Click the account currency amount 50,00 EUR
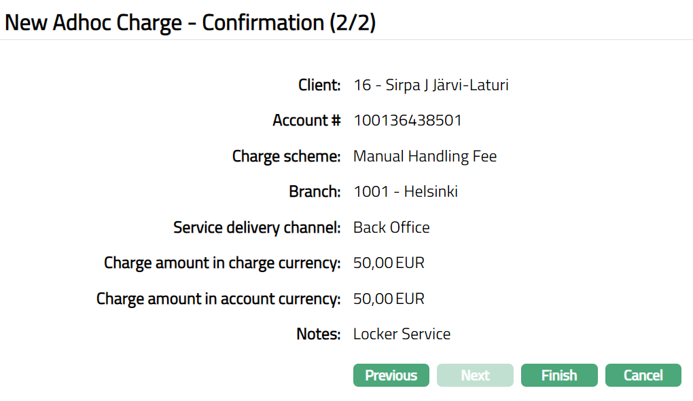 pyautogui.click(x=389, y=299)
